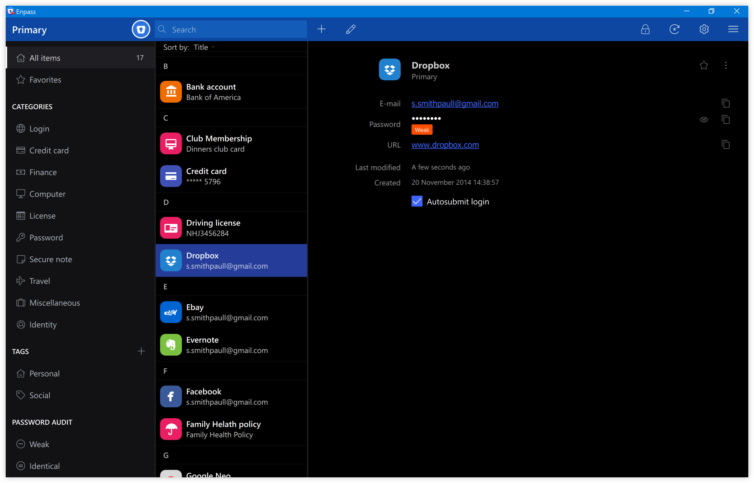Open the Secure note category
This screenshot has width=754, height=483.
click(80, 259)
